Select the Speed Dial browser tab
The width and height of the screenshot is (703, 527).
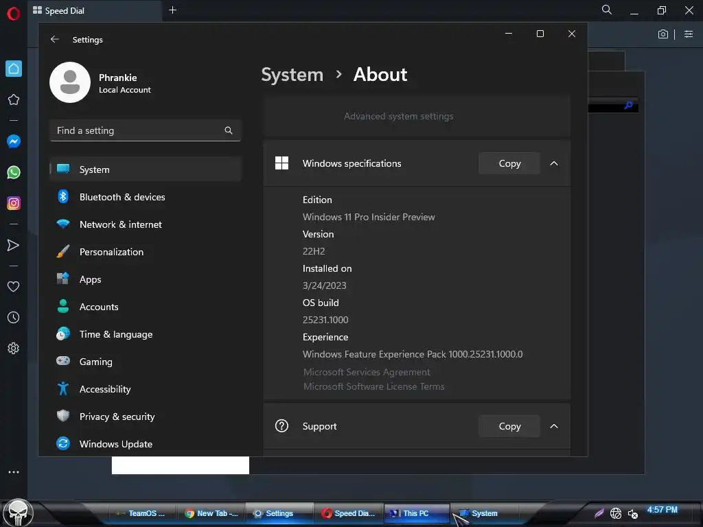(95, 10)
